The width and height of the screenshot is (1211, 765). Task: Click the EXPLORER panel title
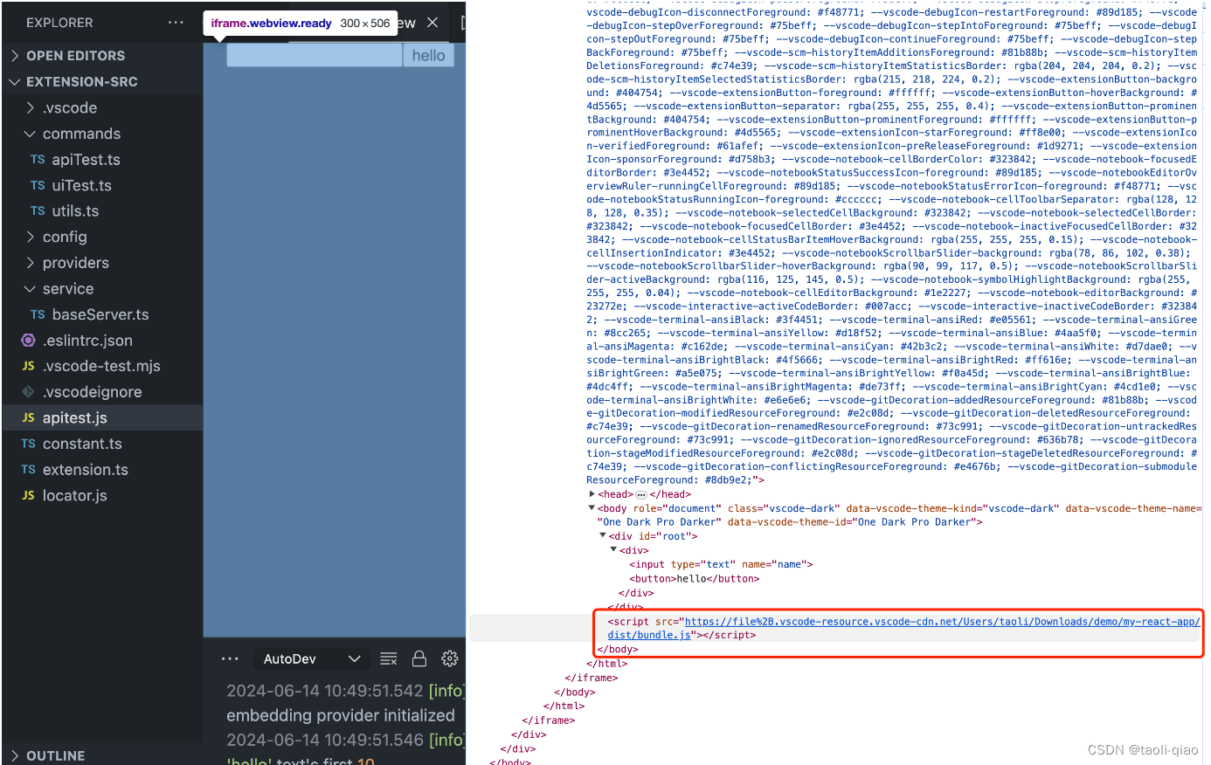tap(59, 23)
